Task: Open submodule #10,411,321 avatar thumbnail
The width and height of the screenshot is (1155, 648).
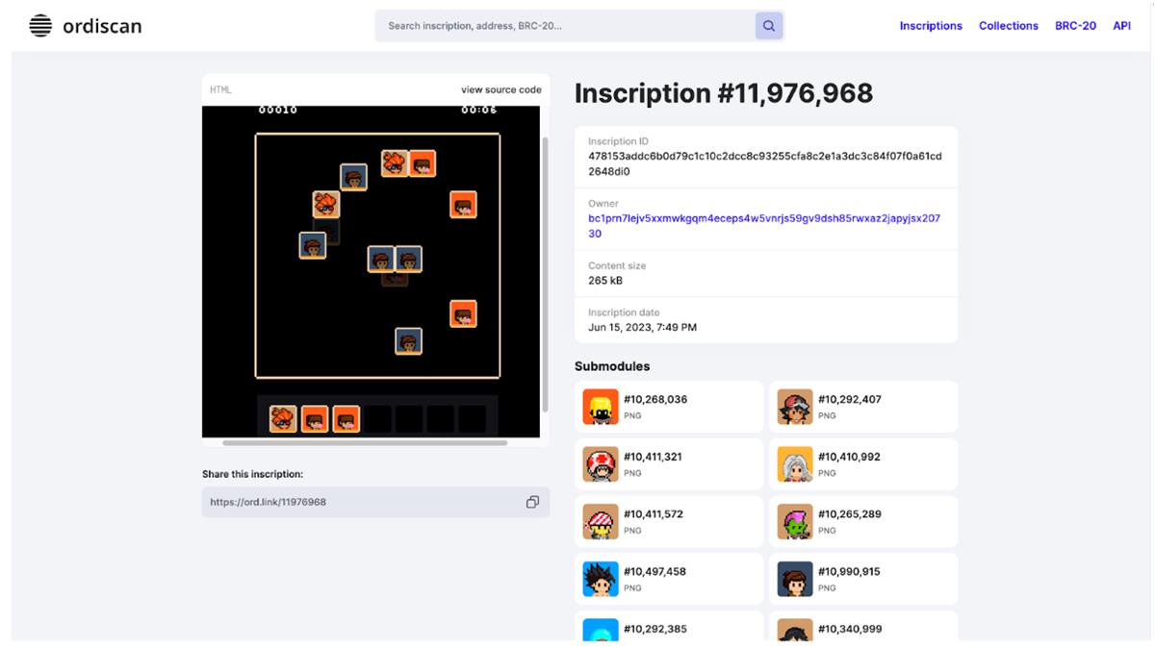Action: coord(601,464)
